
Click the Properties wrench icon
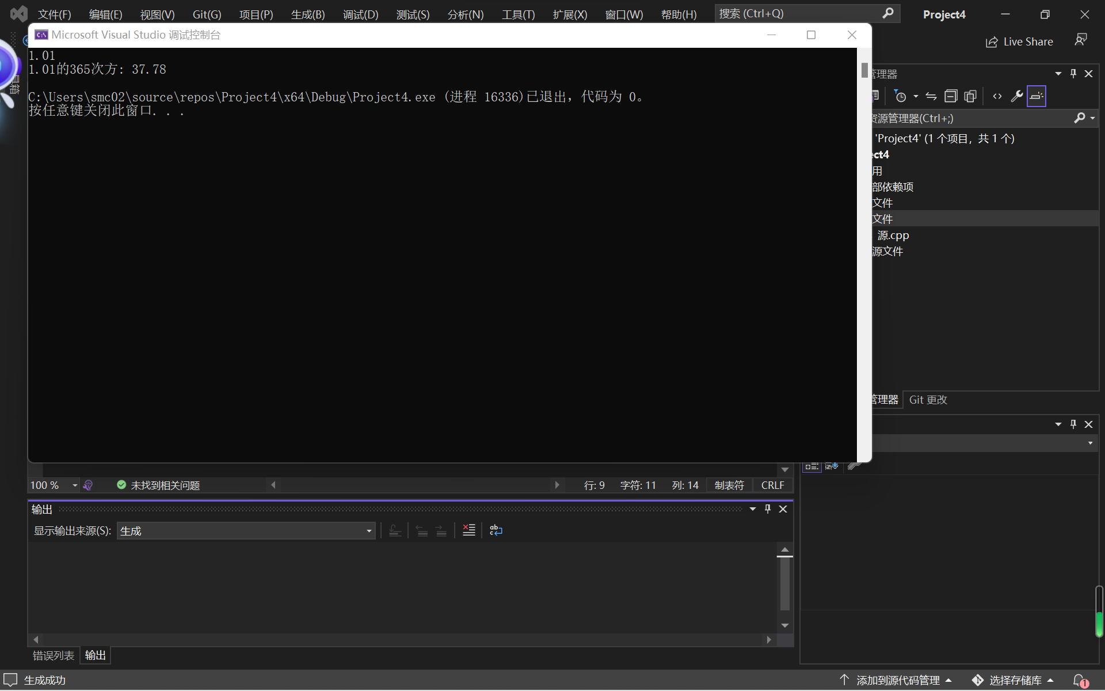pyautogui.click(x=1017, y=96)
